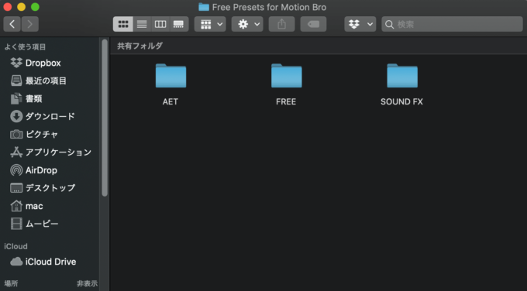This screenshot has width=527, height=291.
Task: Click the AET folder name label
Action: (x=170, y=101)
